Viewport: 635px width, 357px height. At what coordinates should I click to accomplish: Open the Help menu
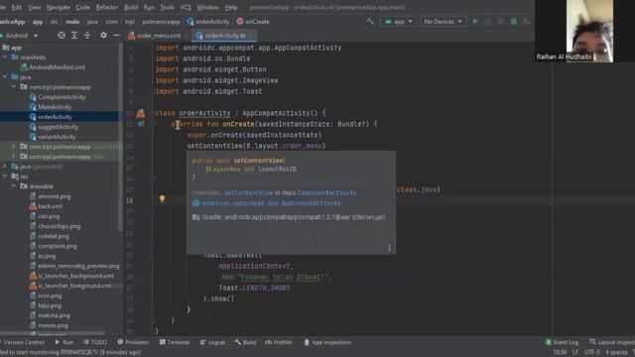point(231,7)
